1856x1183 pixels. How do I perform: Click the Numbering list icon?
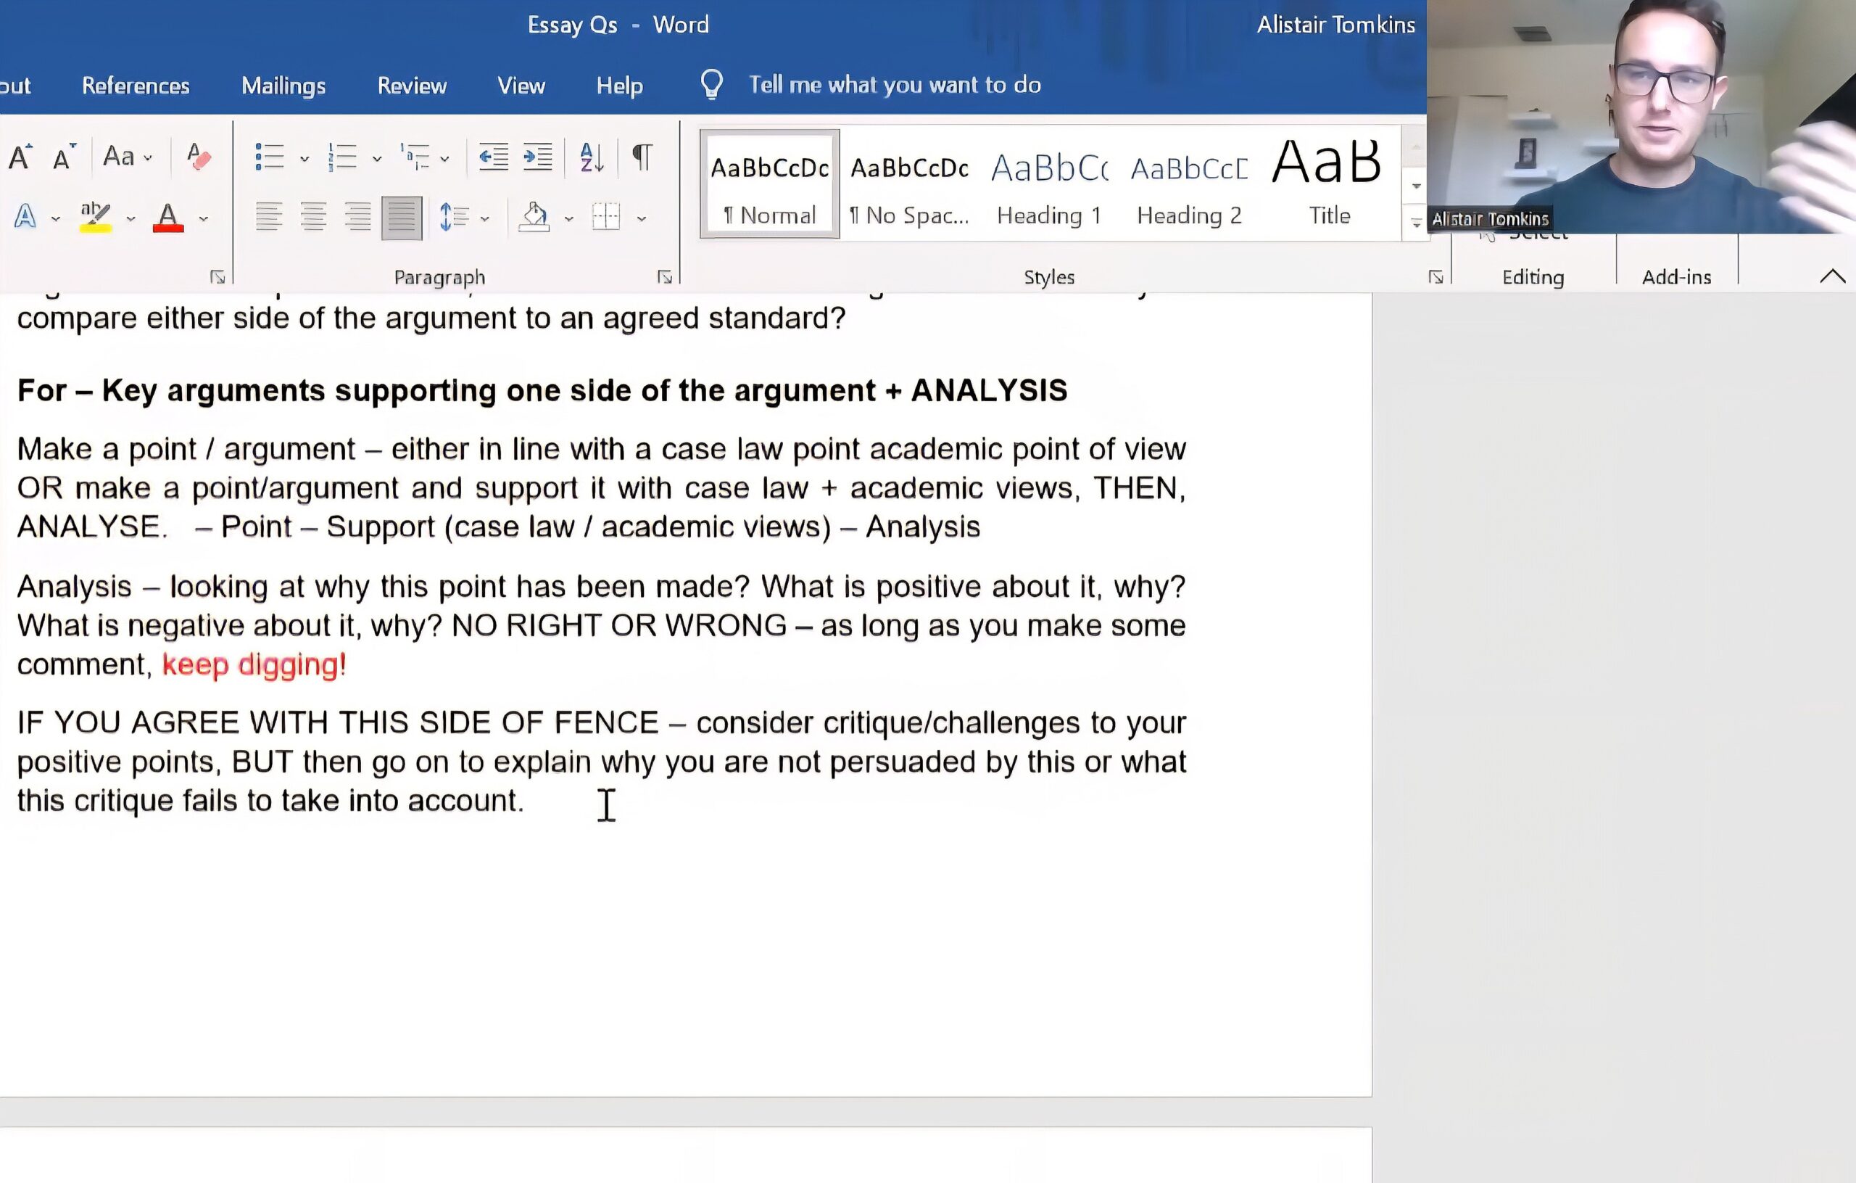[342, 157]
